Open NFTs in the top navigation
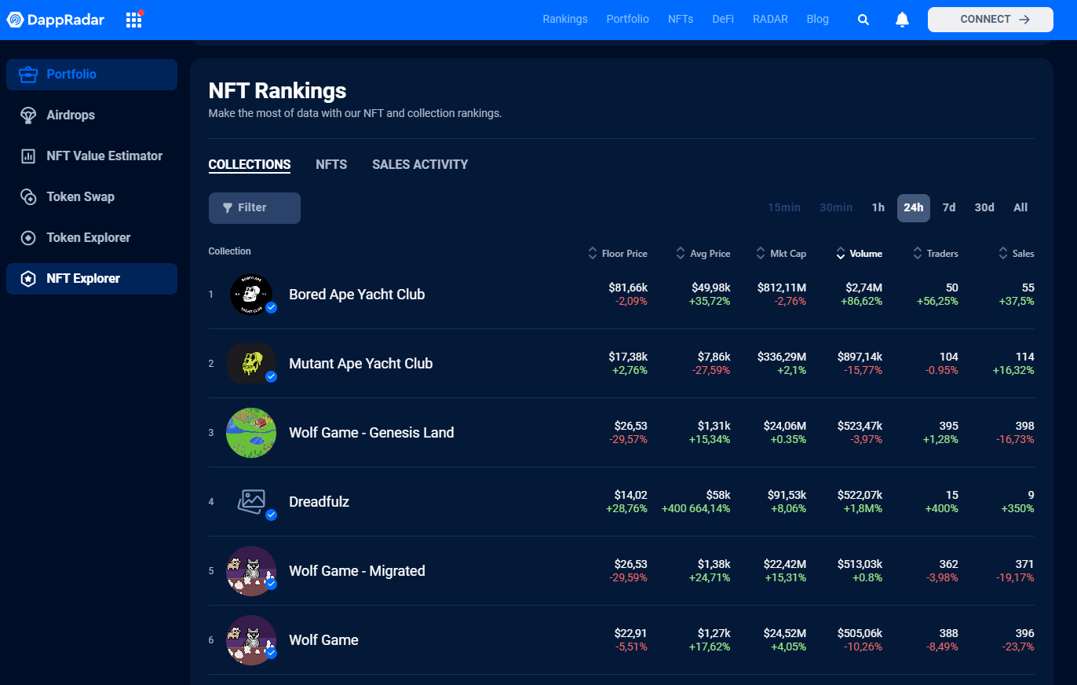The width and height of the screenshot is (1077, 685). pos(681,20)
